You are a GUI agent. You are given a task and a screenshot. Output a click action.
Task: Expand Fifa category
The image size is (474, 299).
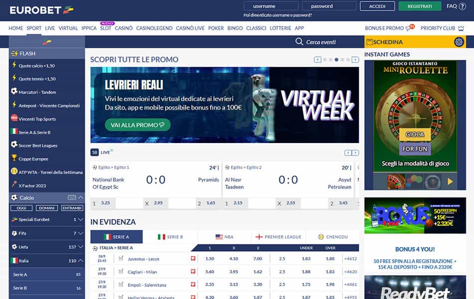pyautogui.click(x=47, y=233)
